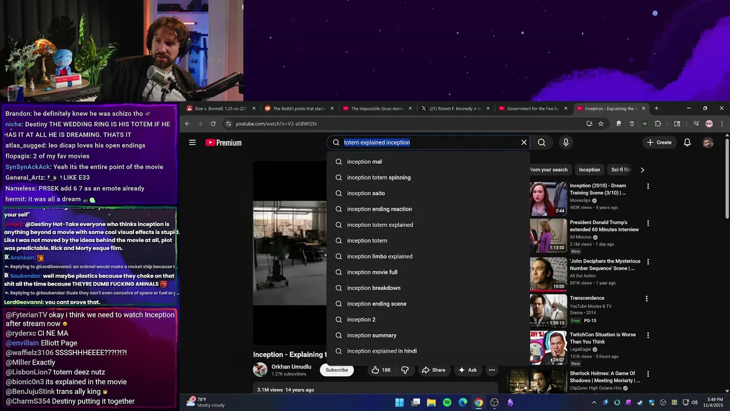Select suggestion inception breakdown
730x411 pixels.
428,288
